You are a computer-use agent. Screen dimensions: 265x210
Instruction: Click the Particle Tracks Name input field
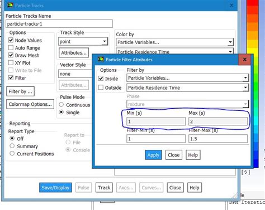coord(59,24)
